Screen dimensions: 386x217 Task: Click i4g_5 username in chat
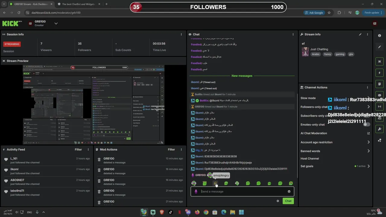(x=199, y=150)
